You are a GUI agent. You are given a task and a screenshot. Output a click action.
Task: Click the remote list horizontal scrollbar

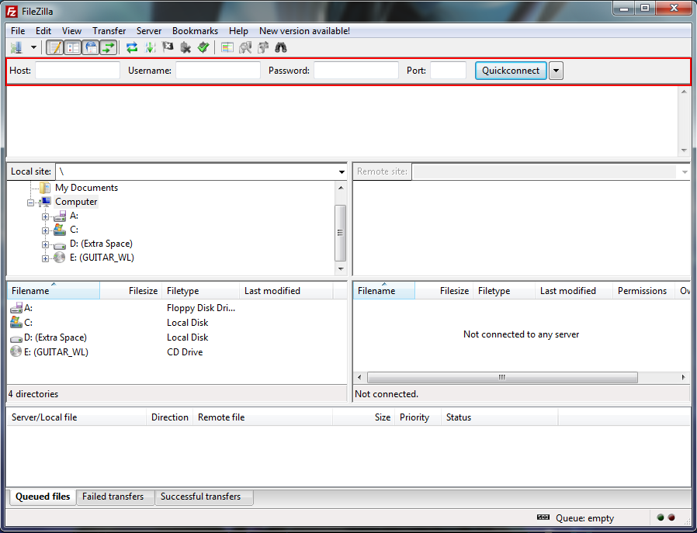(x=502, y=378)
